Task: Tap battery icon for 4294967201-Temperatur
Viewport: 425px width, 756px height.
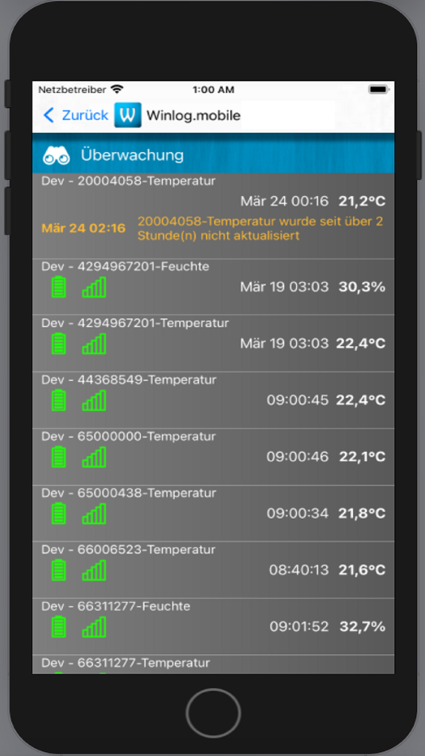Action: point(59,343)
